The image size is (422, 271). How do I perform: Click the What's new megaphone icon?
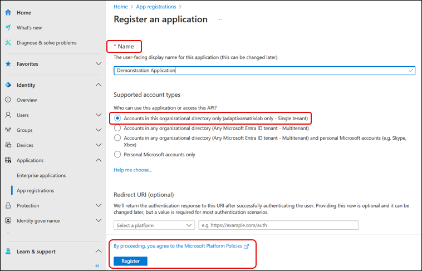pos(8,27)
